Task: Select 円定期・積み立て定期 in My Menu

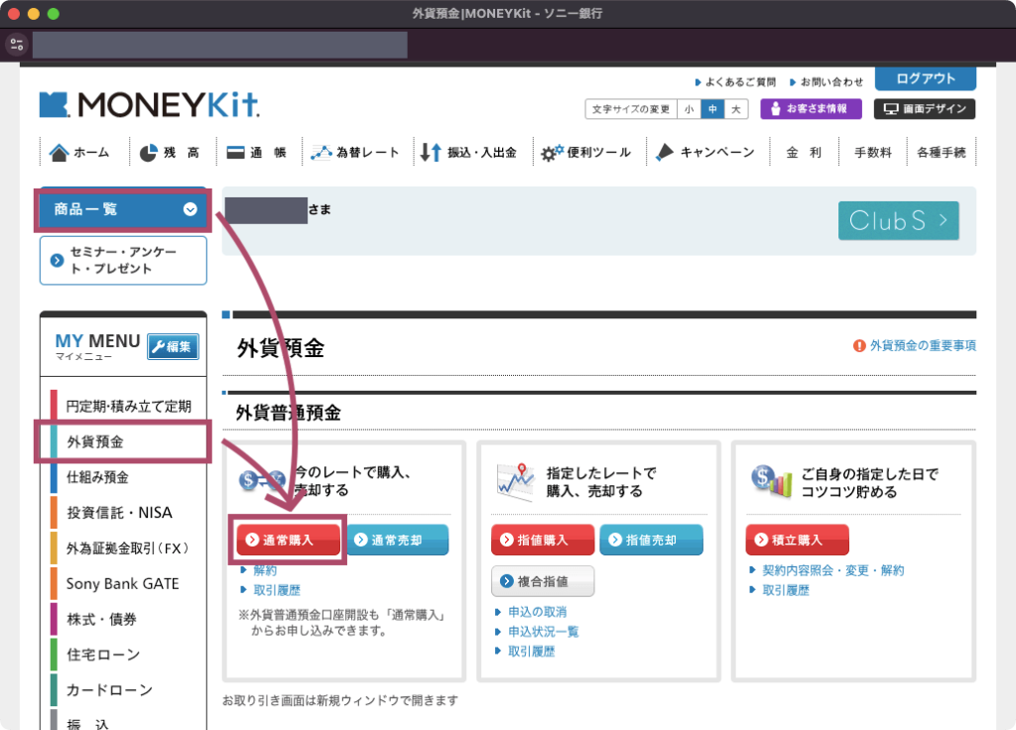Action: coord(128,406)
